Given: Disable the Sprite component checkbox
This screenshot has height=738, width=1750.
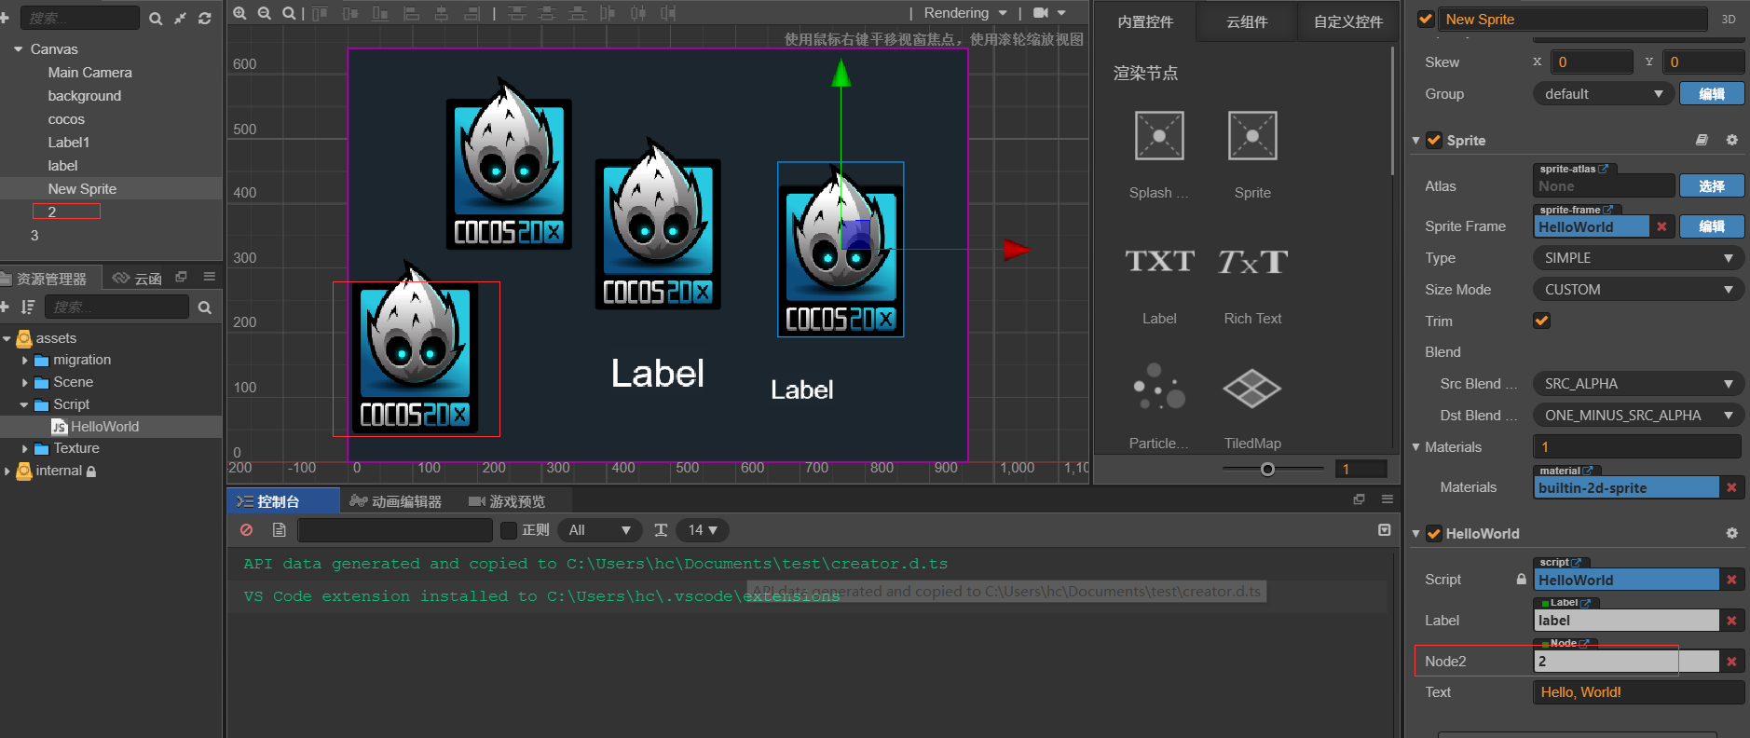Looking at the screenshot, I should (1434, 140).
